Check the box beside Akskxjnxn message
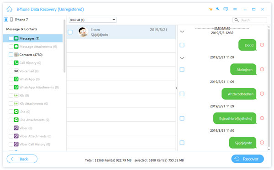 click(182, 70)
